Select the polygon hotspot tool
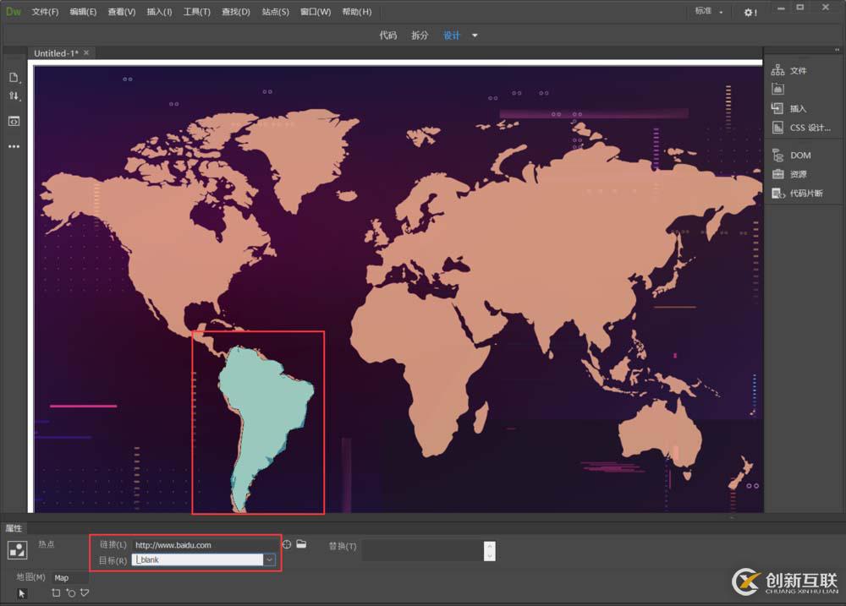The image size is (846, 606). click(84, 593)
